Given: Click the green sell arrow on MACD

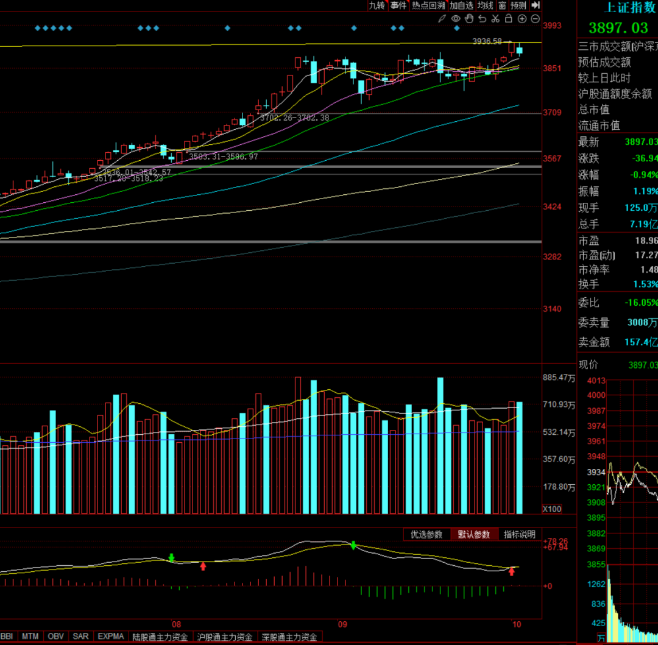Looking at the screenshot, I should pyautogui.click(x=353, y=545).
